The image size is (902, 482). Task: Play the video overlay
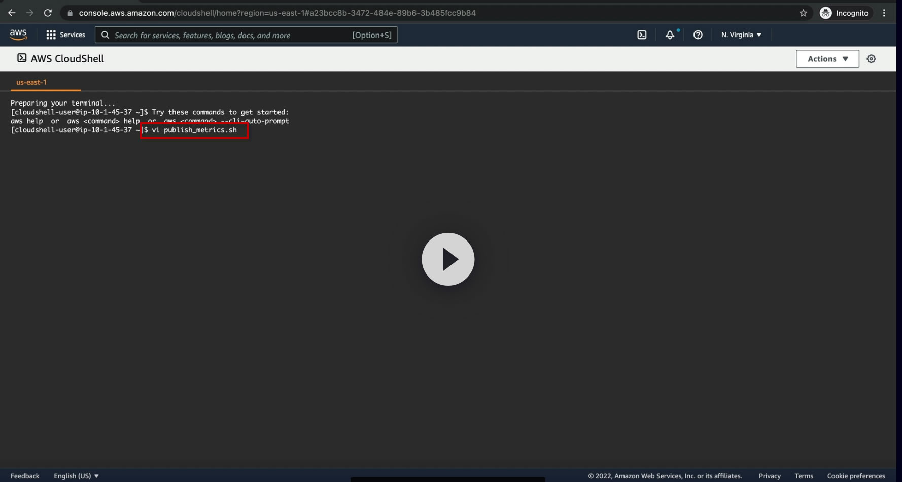tap(448, 259)
